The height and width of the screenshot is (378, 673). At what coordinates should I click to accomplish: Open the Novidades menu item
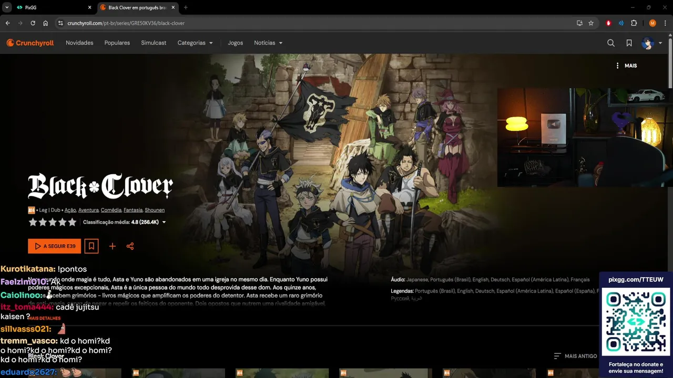click(x=79, y=43)
